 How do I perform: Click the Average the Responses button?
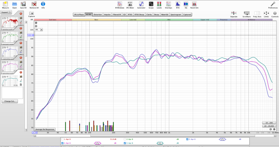(45, 129)
